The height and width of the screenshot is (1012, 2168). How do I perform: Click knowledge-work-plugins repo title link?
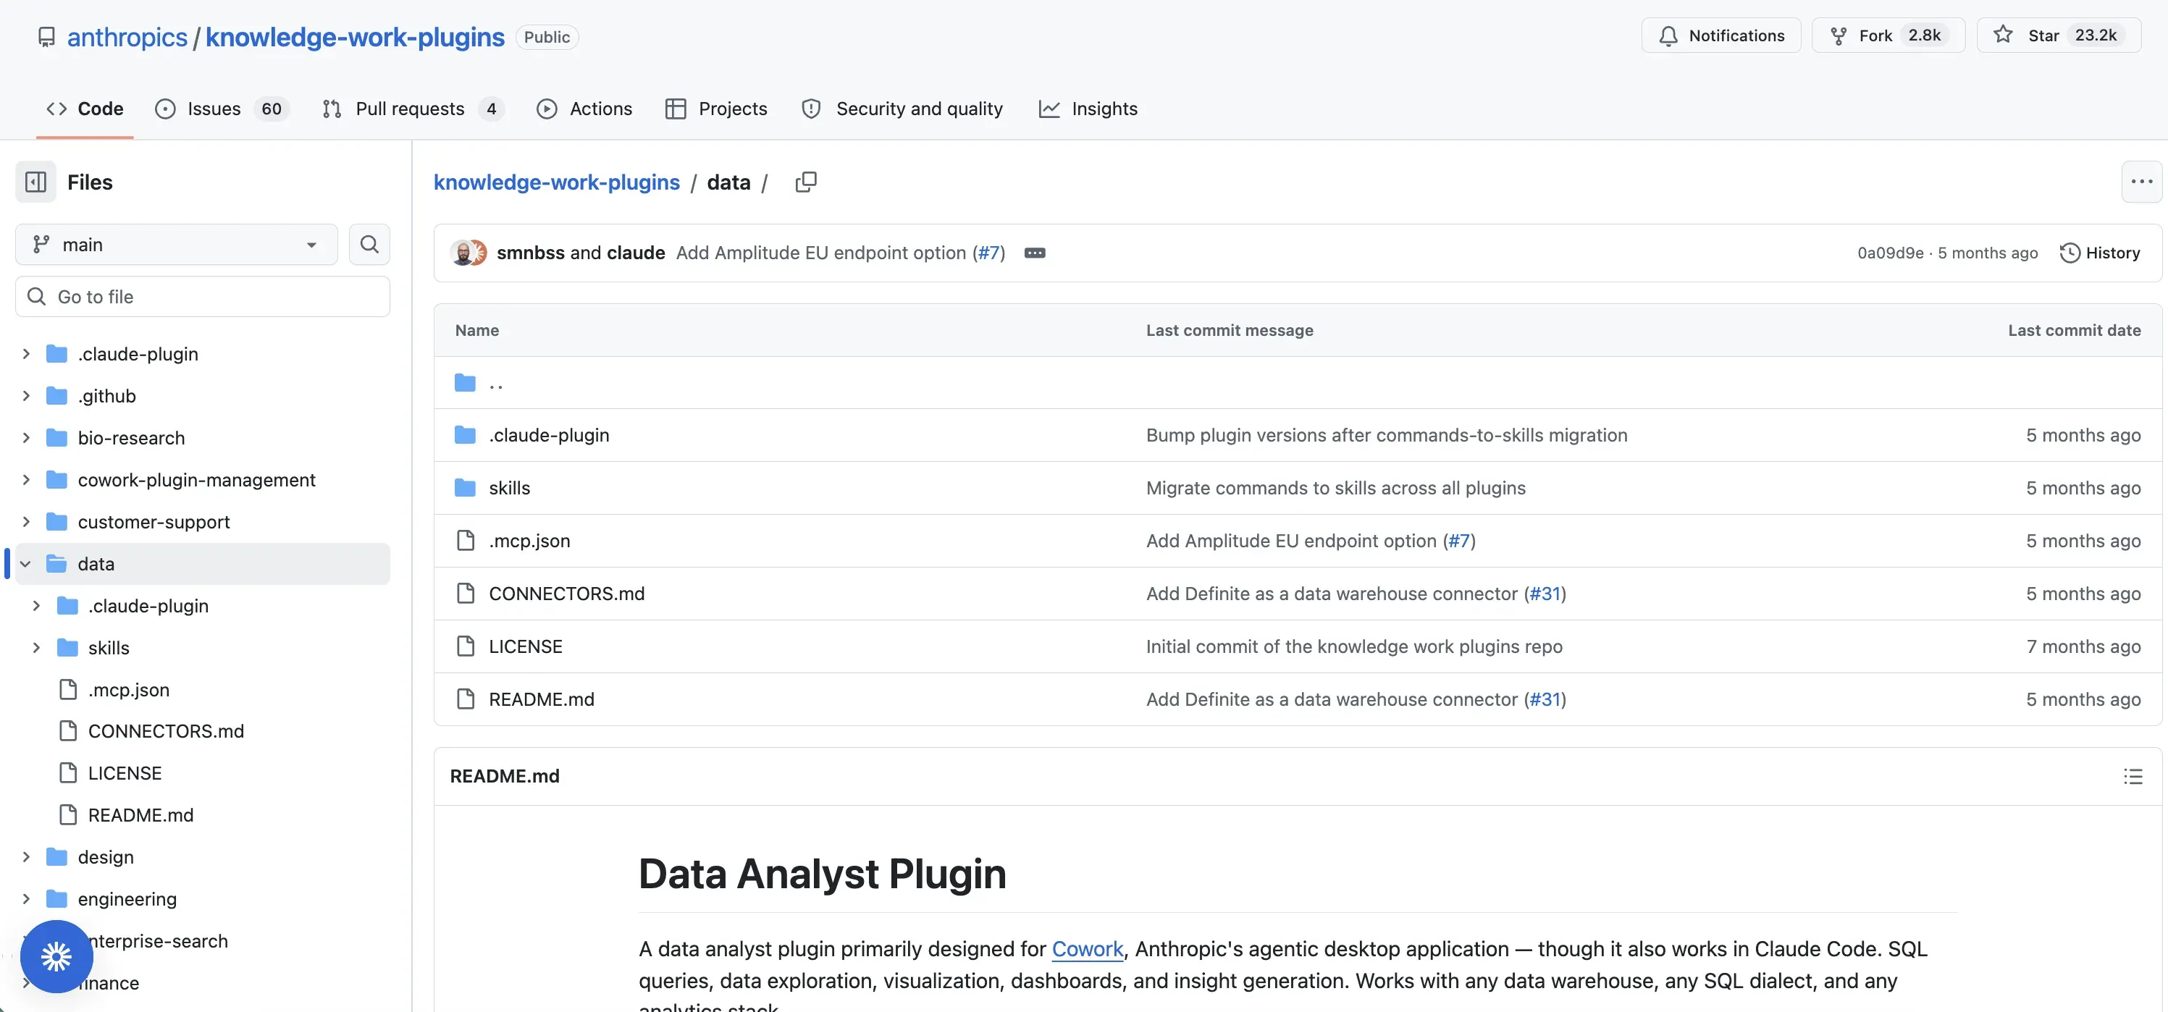[354, 37]
